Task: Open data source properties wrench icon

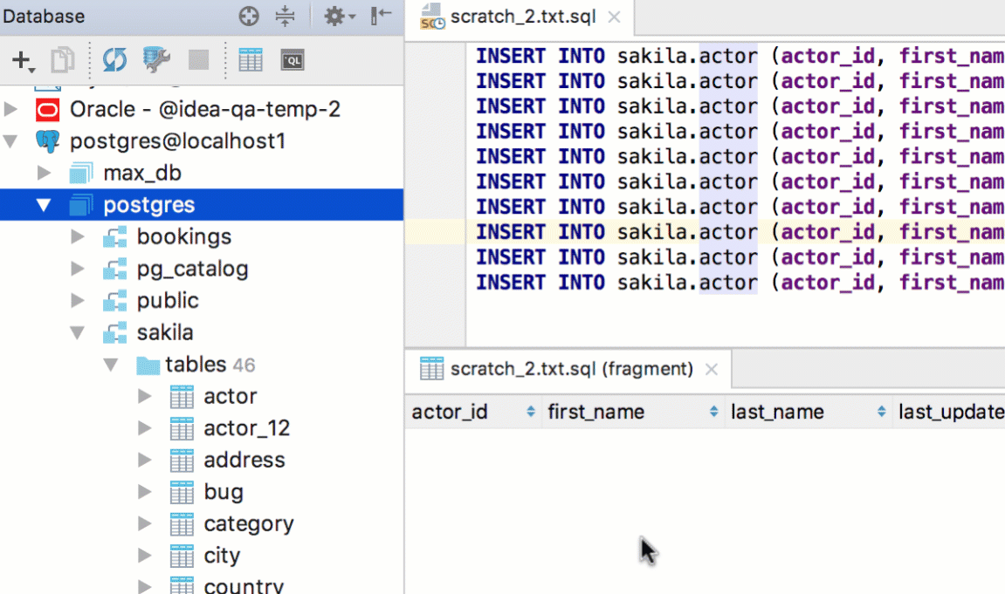Action: click(x=155, y=60)
